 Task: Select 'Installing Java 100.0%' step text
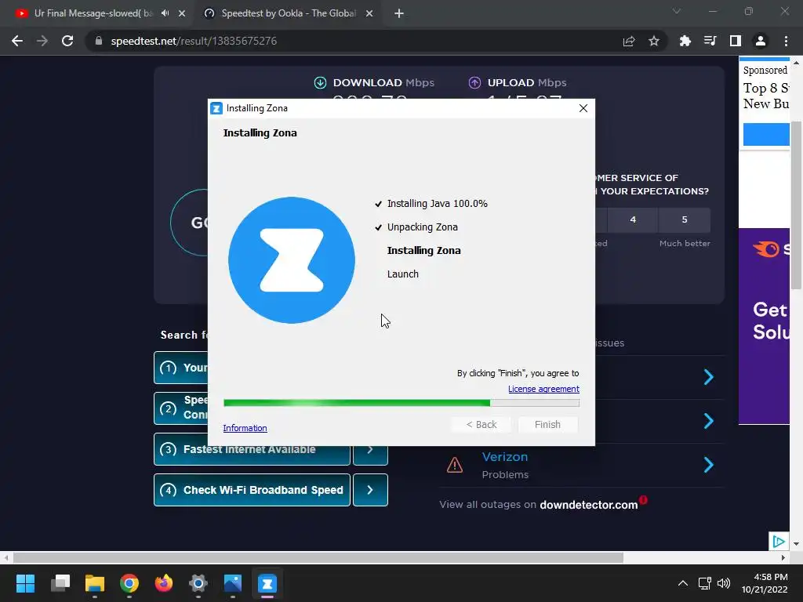438,204
